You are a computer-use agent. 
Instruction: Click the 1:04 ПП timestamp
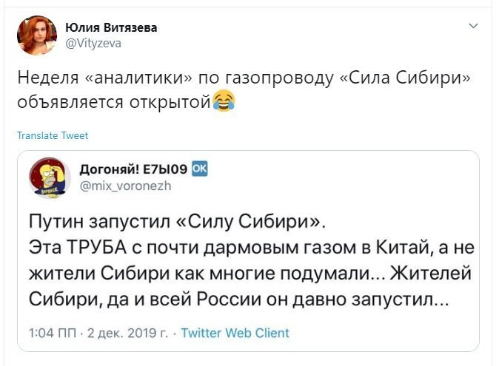tap(53, 333)
